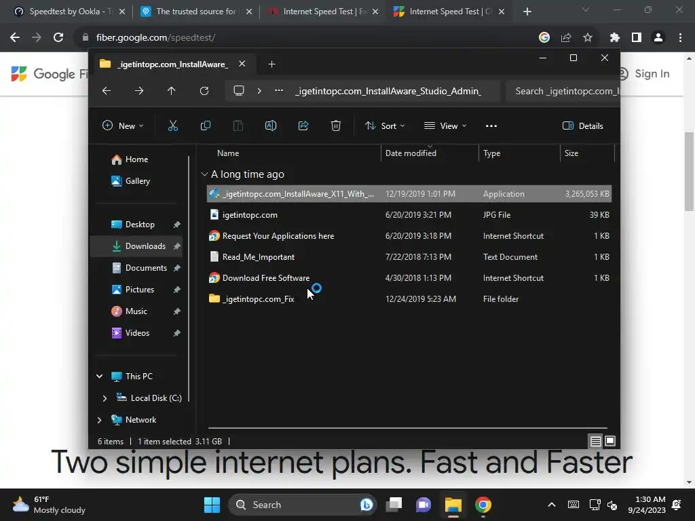Refresh the File Explorer folder view
Screen dimensions: 695x521
pos(204,91)
